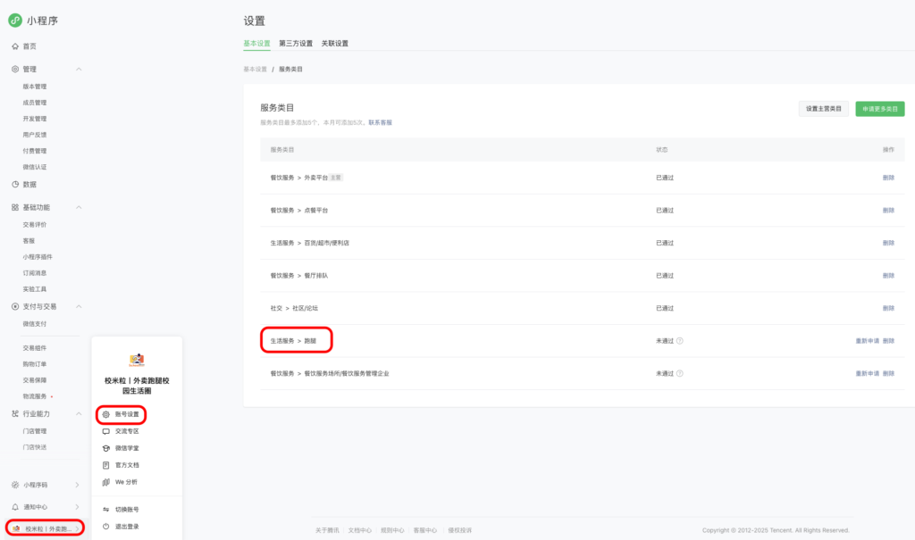Viewport: 915px width, 540px height.
Task: Click the 官方文档 document icon
Action: point(105,465)
